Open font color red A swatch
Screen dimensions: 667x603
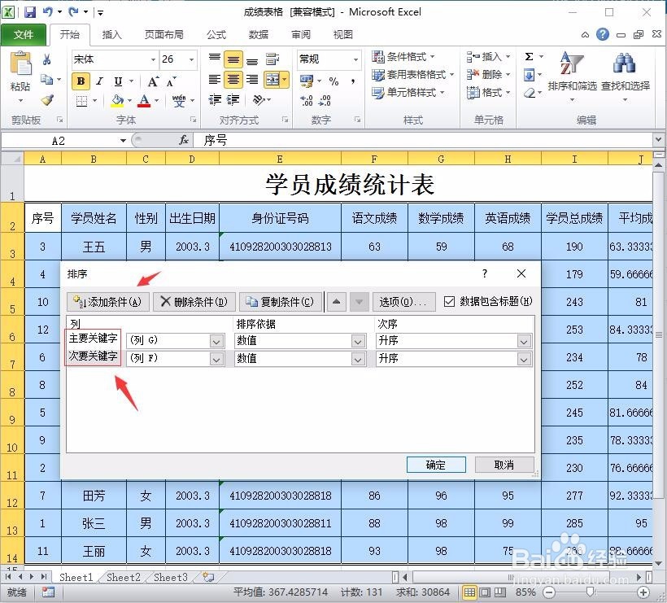(x=144, y=101)
